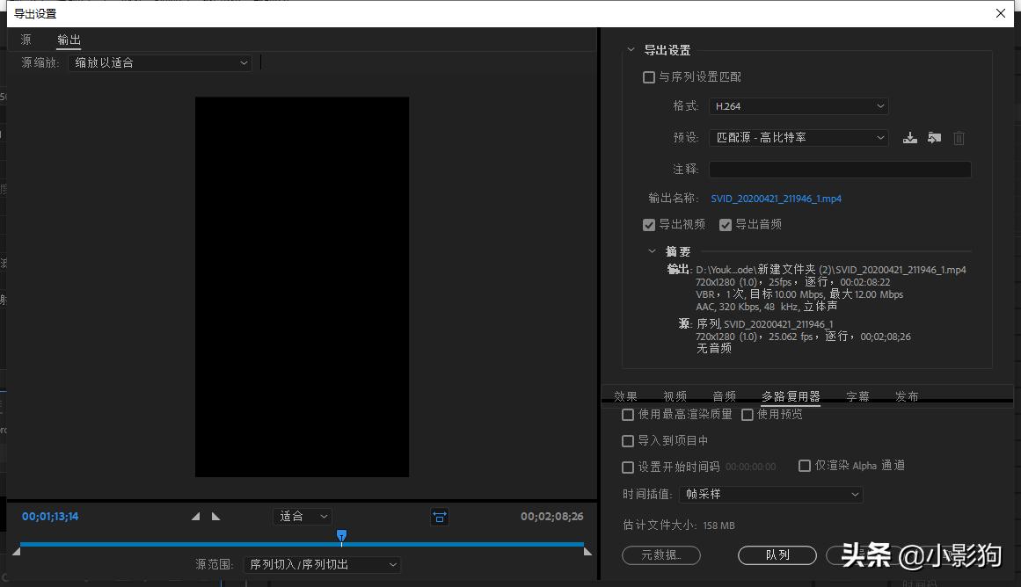The image size is (1021, 587).
Task: Open the Source Range dropdown
Action: (323, 564)
